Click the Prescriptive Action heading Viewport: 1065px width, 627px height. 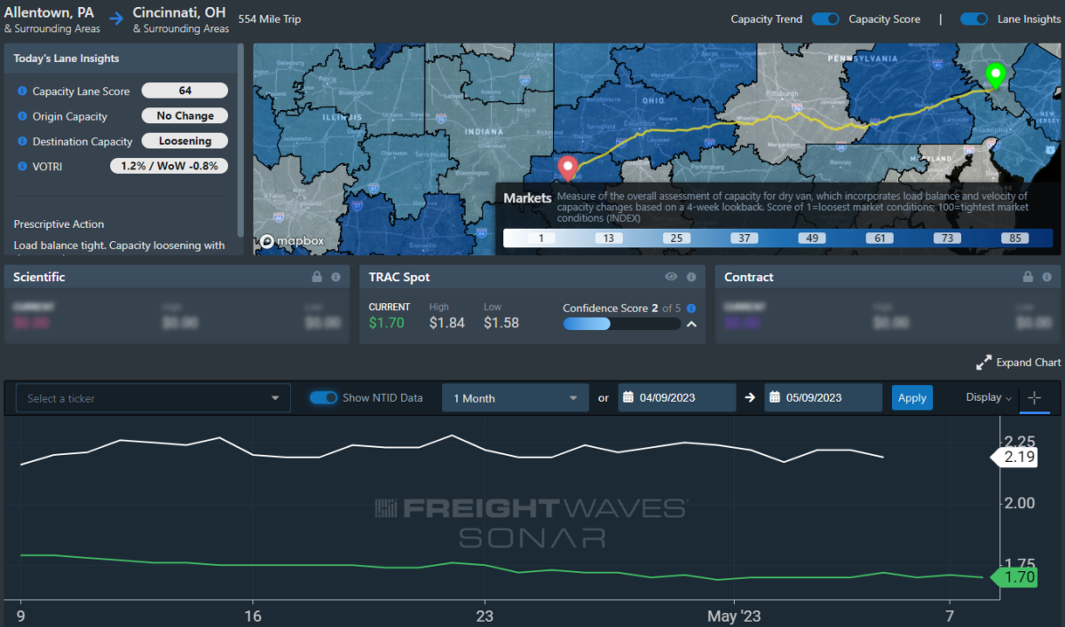click(x=59, y=224)
